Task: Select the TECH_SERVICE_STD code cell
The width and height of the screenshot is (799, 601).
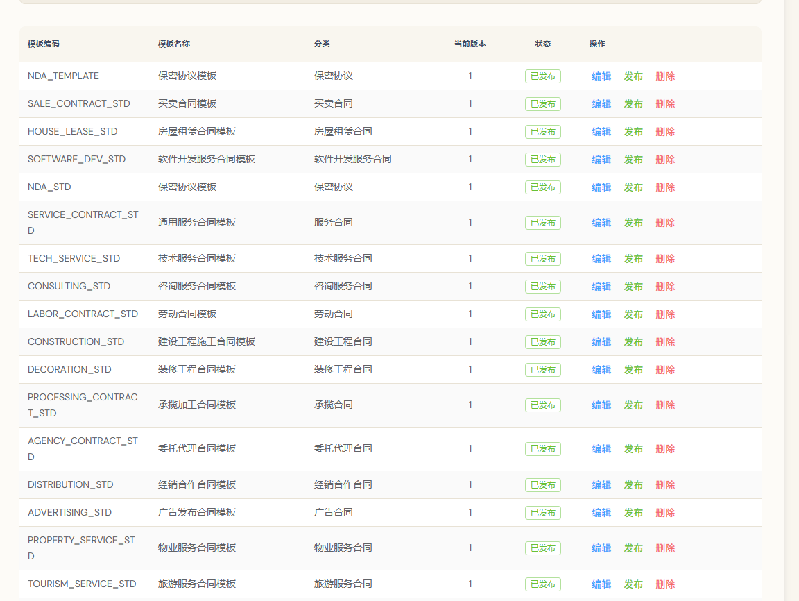Action: [x=74, y=258]
